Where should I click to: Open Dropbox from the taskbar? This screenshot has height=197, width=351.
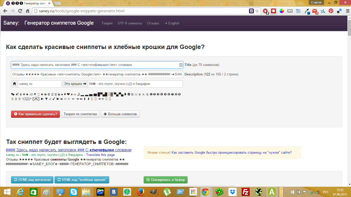tap(233, 192)
